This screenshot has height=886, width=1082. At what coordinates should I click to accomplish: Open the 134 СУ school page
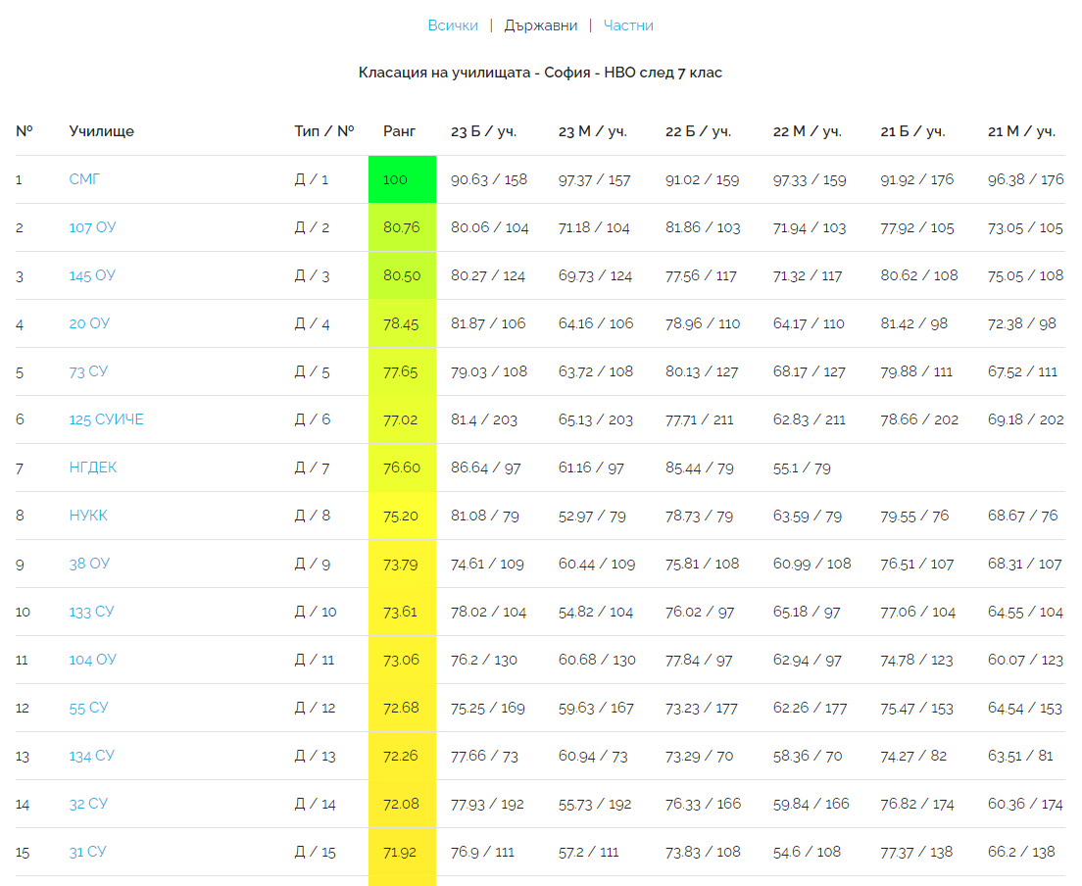pos(91,756)
